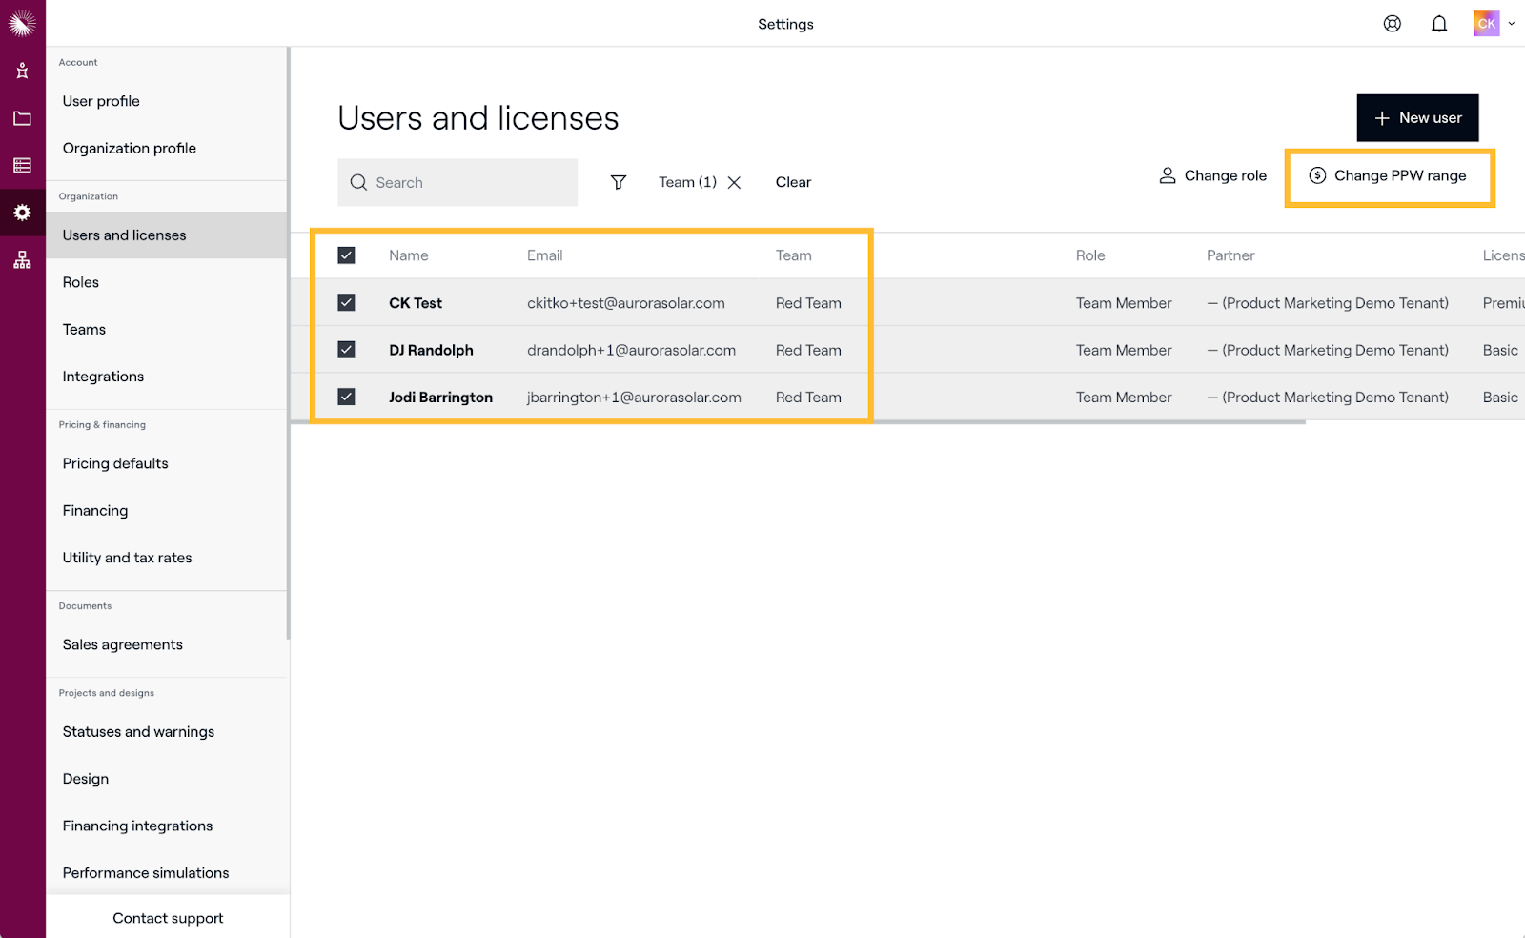
Task: Click the filter funnel icon
Action: pyautogui.click(x=619, y=182)
